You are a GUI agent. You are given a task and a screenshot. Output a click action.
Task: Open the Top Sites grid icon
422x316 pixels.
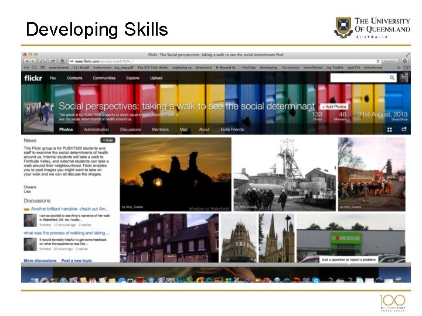click(43, 67)
